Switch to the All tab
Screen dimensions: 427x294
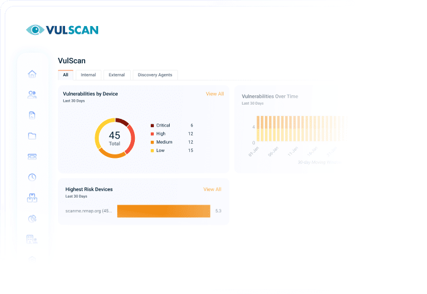66,75
